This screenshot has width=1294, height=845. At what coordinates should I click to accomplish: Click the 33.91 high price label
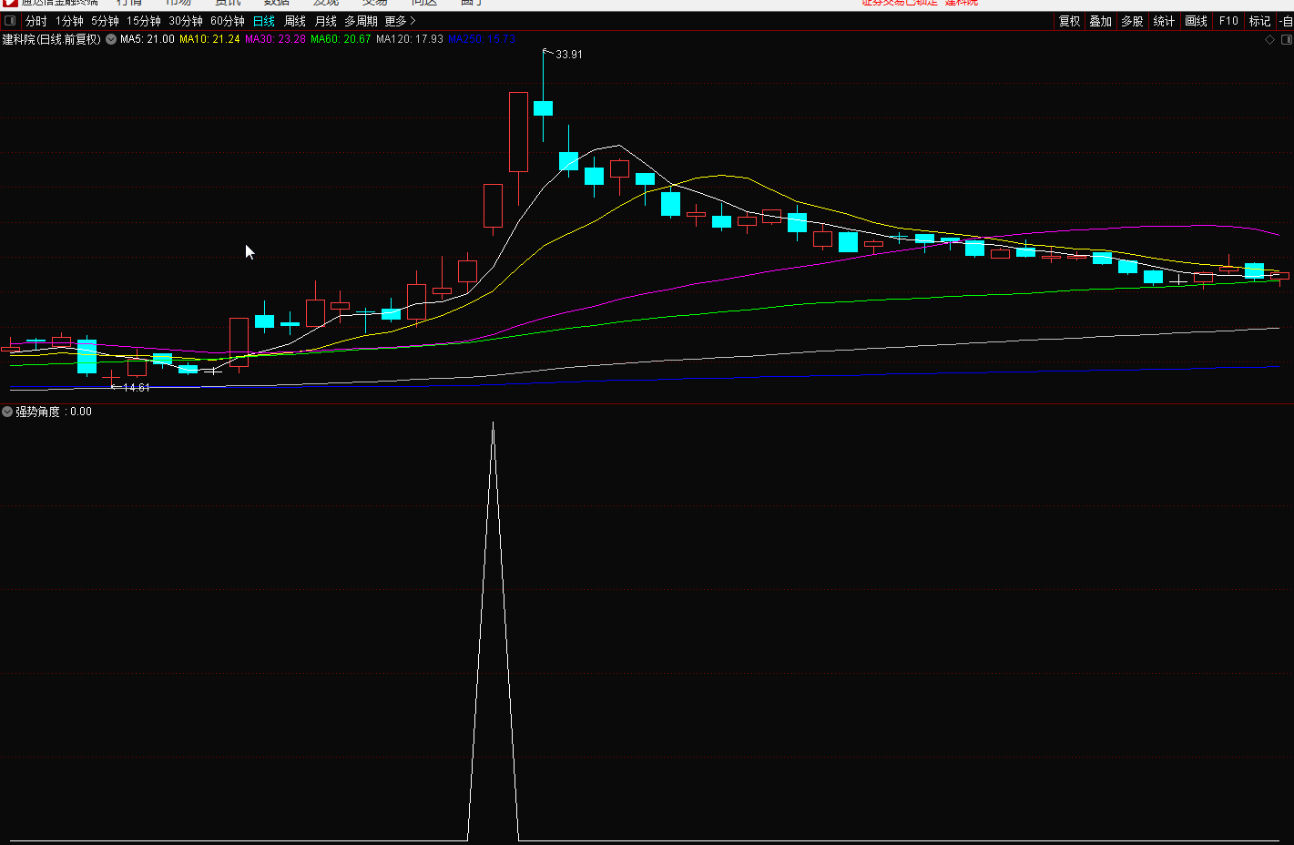(x=569, y=55)
